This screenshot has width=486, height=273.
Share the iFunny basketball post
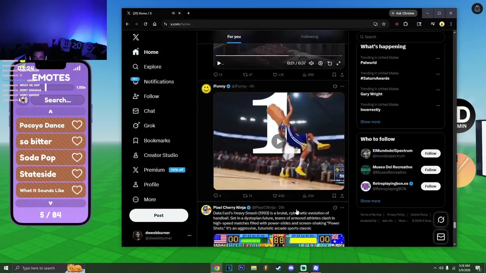coord(342,196)
